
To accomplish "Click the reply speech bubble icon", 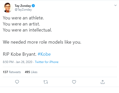I will (17, 82).
